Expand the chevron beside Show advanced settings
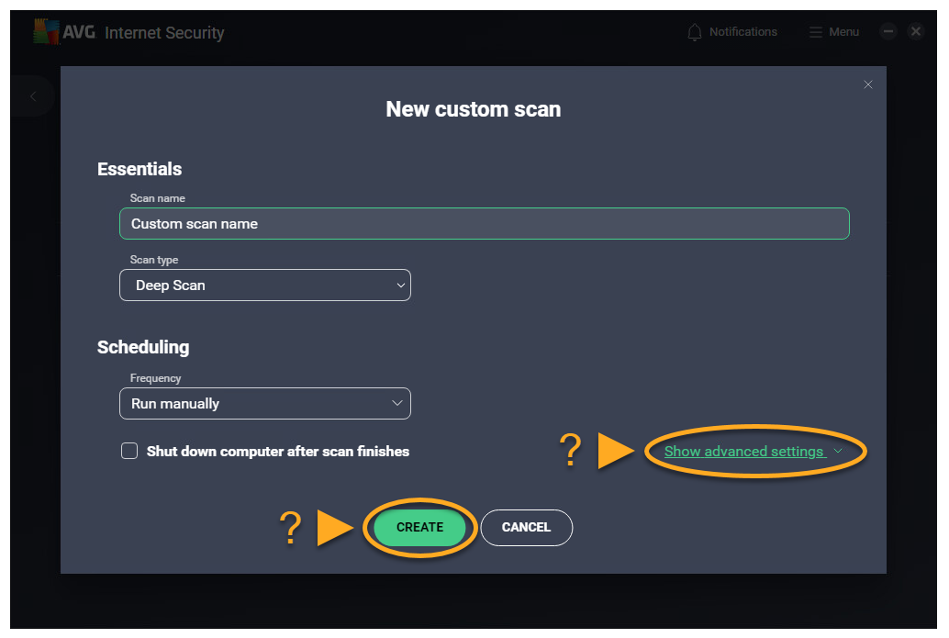Image resolution: width=949 pixels, height=638 pixels. pos(837,452)
